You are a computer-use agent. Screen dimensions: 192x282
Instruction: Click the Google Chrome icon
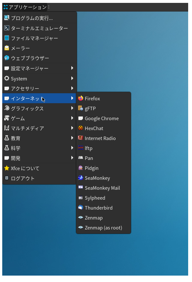tap(81, 118)
